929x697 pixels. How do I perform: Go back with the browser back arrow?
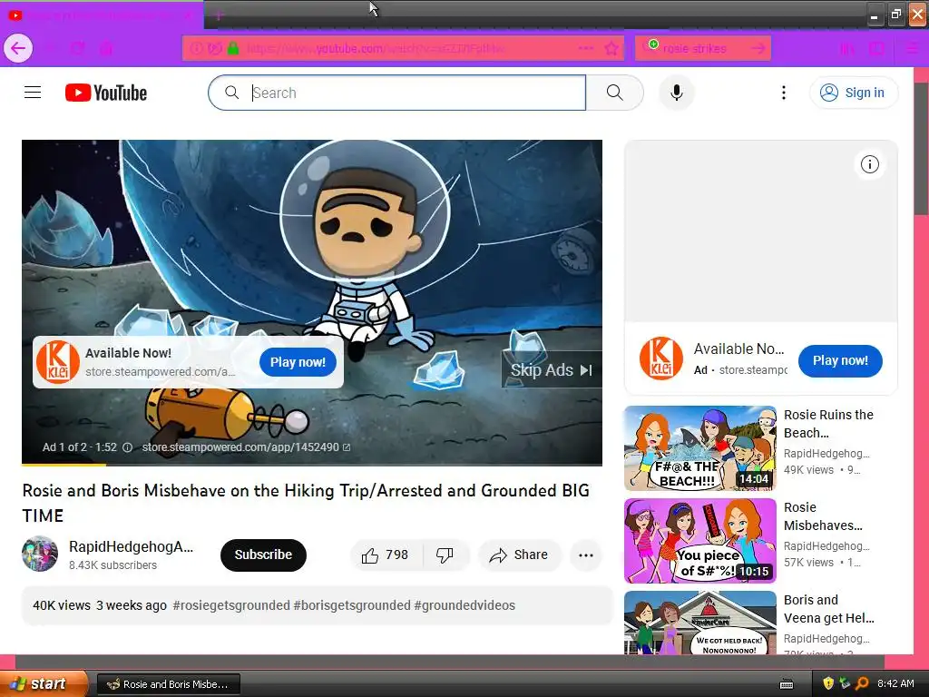18,48
